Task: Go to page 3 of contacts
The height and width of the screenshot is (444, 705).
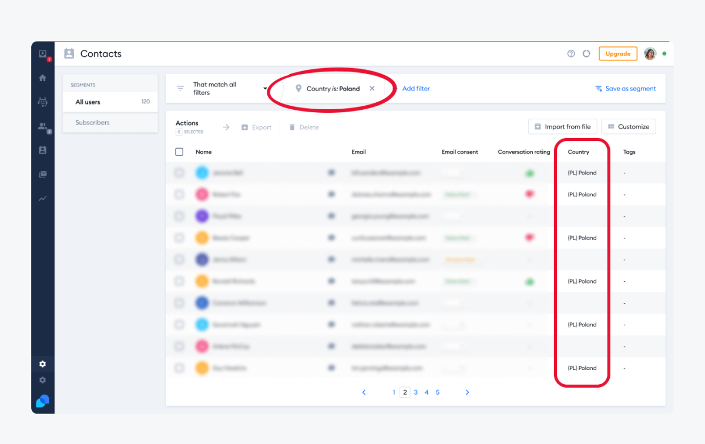Action: tap(415, 392)
